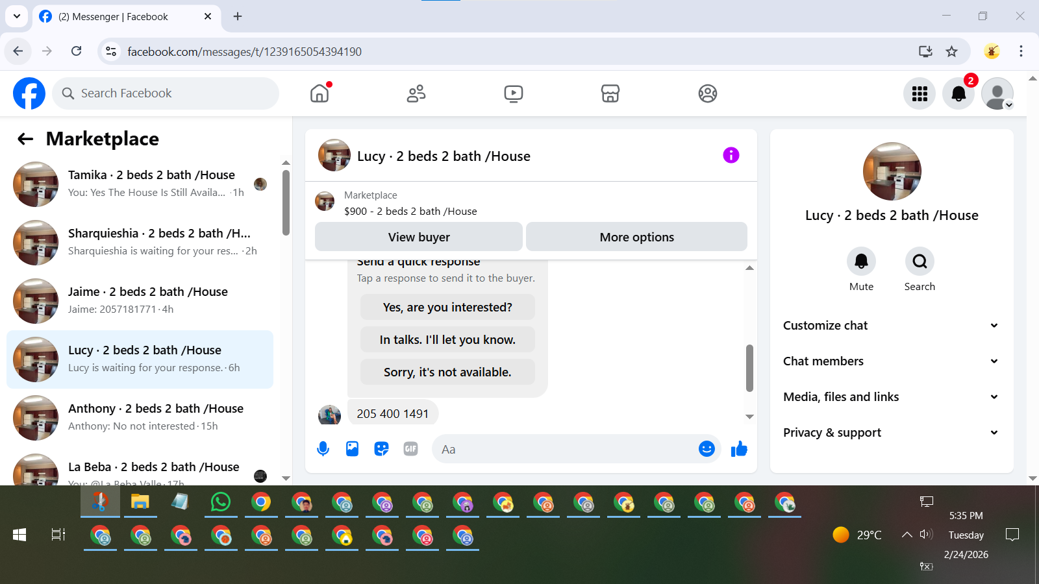Open conversation information purple icon
1039x584 pixels.
[731, 155]
